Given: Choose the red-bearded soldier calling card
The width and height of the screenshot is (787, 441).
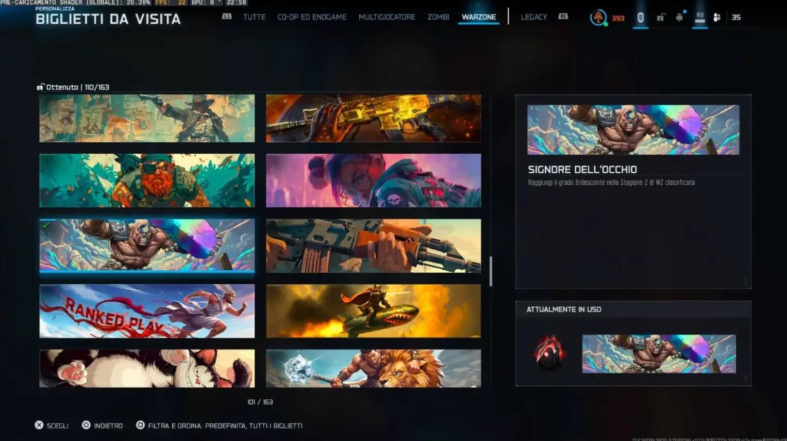Looking at the screenshot, I should point(147,181).
